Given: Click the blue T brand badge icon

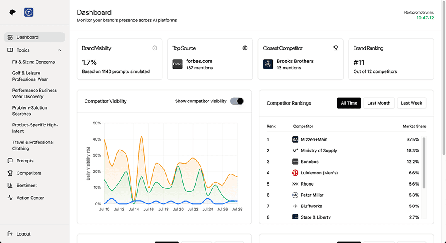Looking at the screenshot, I should [x=29, y=12].
